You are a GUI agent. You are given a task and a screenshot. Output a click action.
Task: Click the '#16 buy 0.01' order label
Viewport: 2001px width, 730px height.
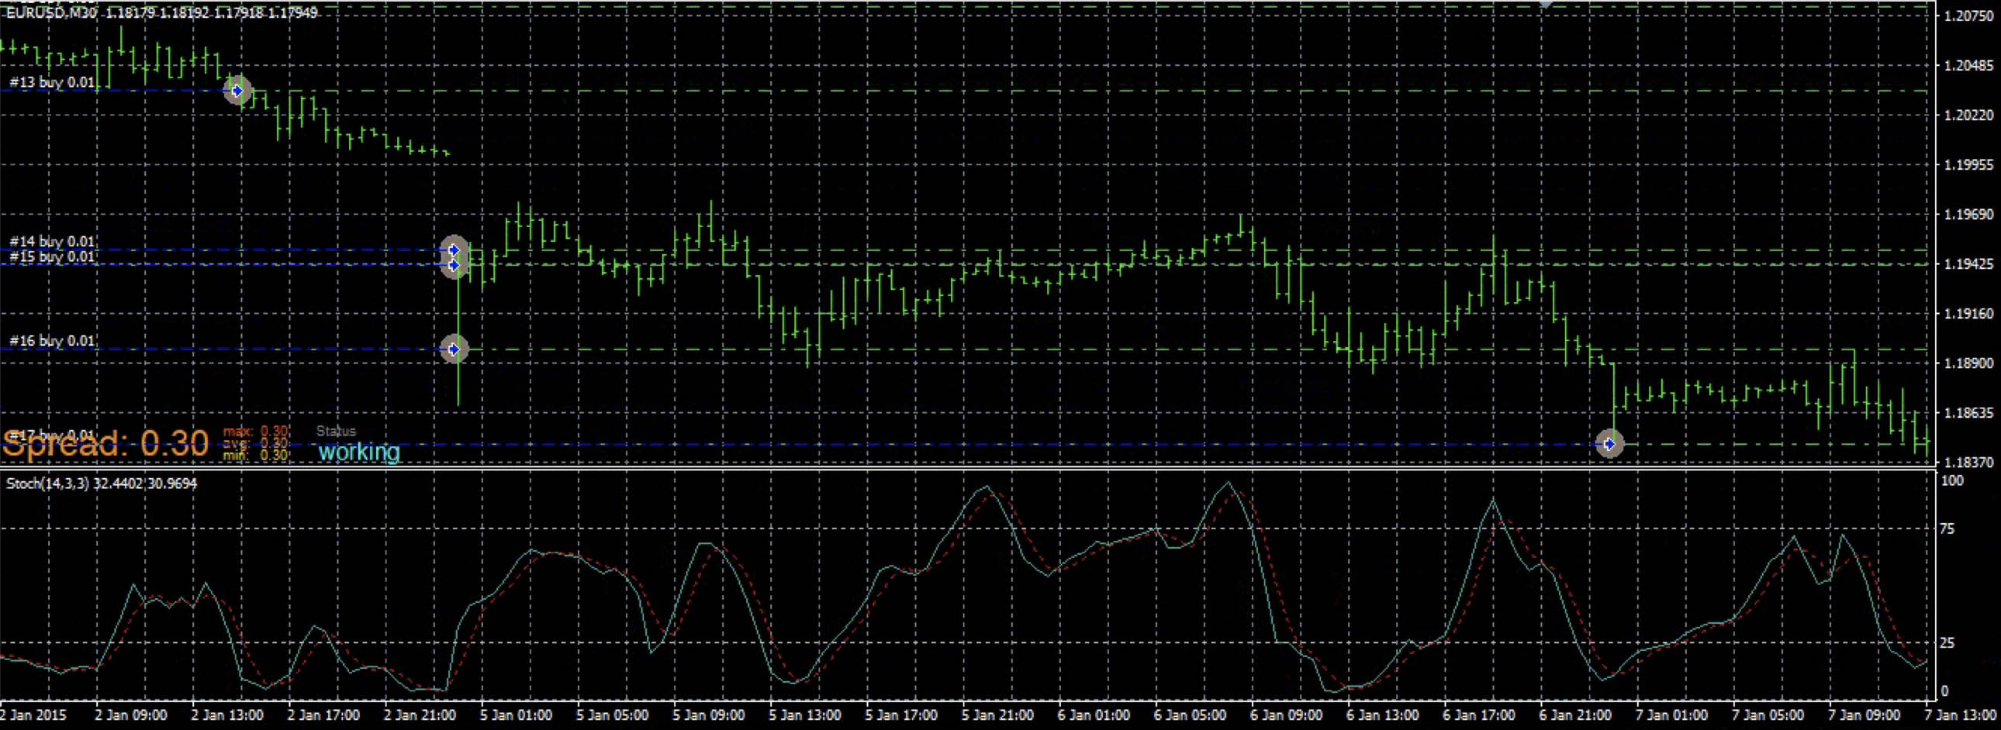click(x=52, y=341)
